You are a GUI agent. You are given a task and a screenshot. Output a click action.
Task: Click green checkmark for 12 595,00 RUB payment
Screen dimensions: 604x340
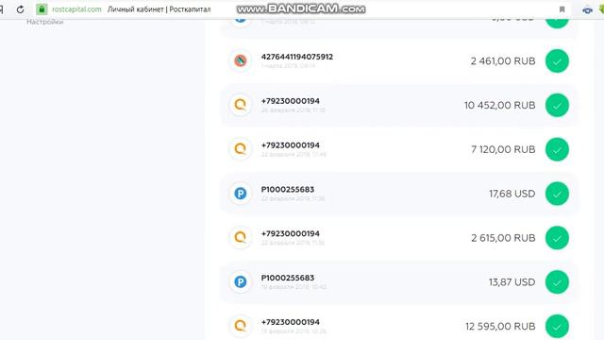tap(557, 327)
